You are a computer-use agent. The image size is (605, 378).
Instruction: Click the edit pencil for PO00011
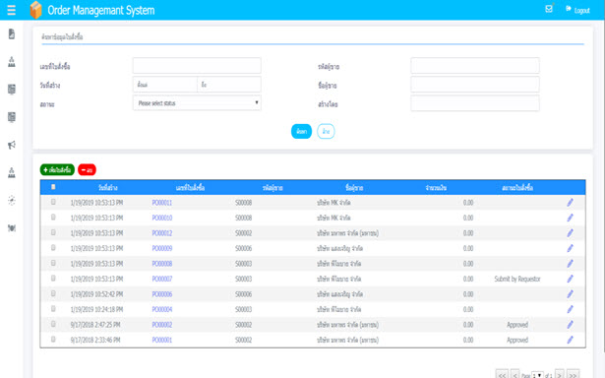click(570, 203)
